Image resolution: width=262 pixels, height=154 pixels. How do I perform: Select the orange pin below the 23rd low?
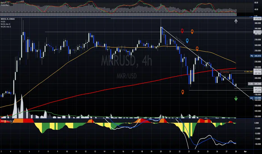tap(183, 92)
